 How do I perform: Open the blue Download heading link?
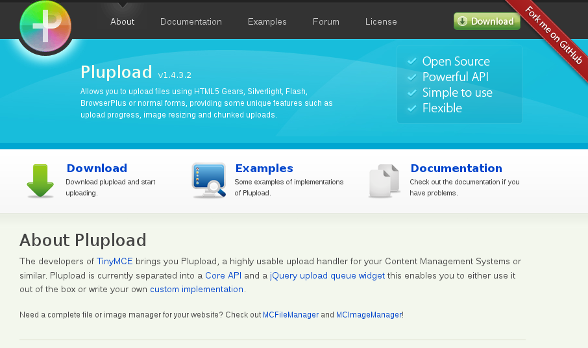pyautogui.click(x=97, y=168)
